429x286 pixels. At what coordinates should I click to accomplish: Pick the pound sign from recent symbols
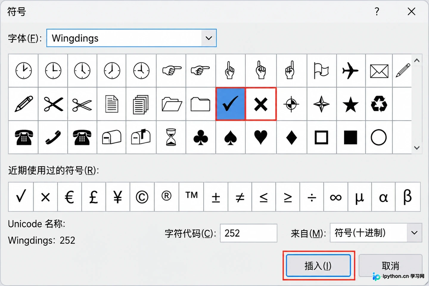[x=94, y=197]
